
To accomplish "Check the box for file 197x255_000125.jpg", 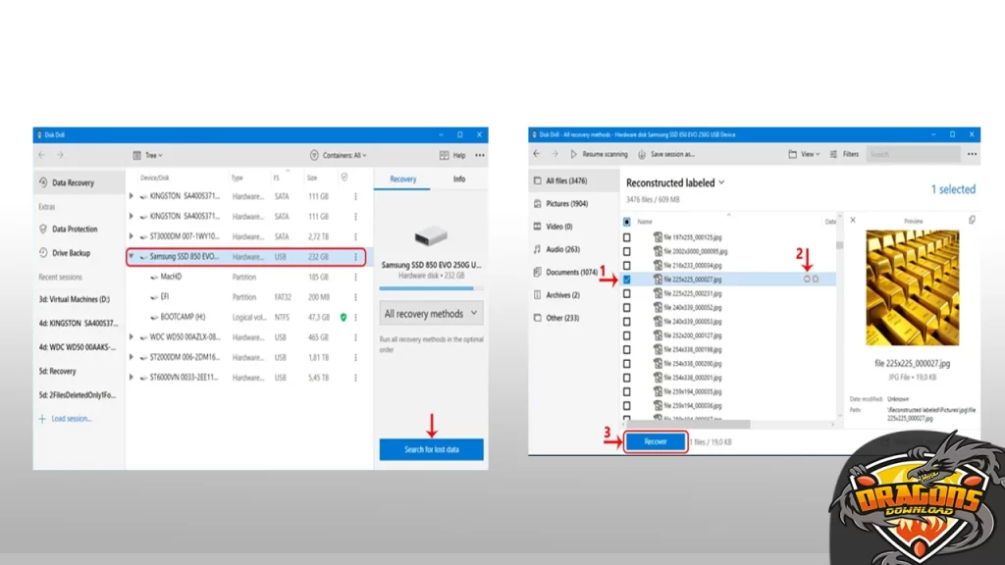I will point(627,237).
